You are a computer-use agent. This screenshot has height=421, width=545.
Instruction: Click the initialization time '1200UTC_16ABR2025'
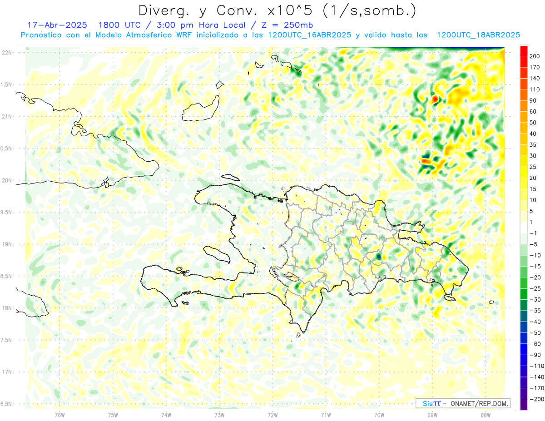(309, 35)
